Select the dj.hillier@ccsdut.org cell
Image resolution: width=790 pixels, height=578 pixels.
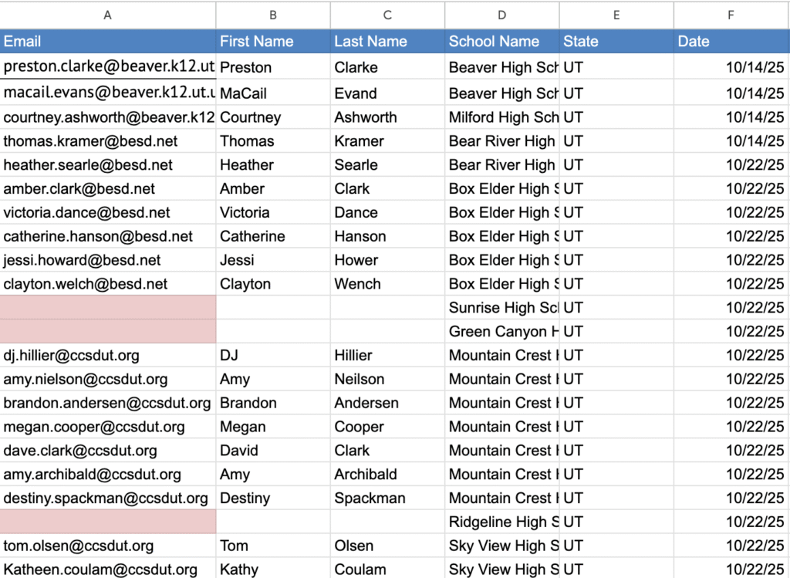(108, 356)
